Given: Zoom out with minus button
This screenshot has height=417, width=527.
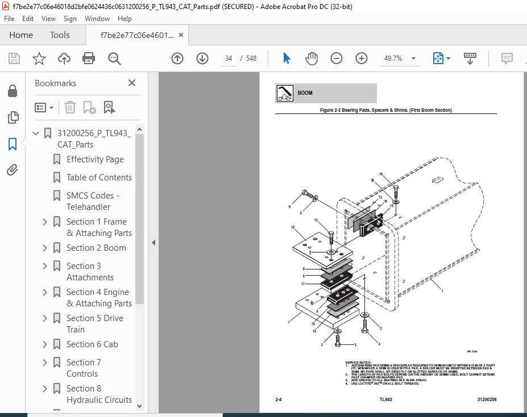Looking at the screenshot, I should pos(337,58).
